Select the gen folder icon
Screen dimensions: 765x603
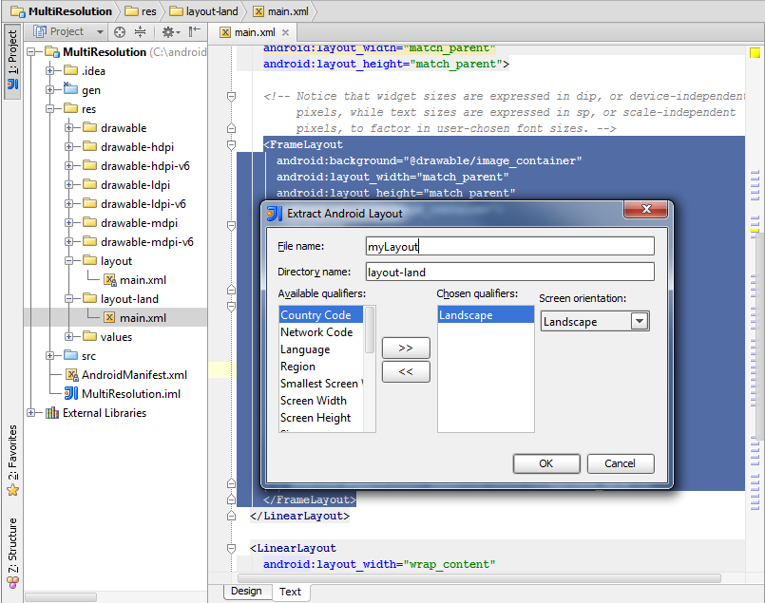tap(70, 88)
